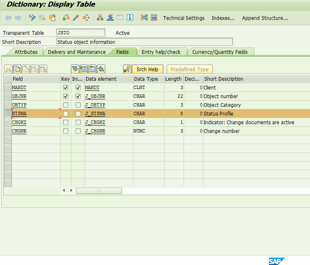Click the horizontal scrollbar under the table
Viewport: 310px width, 265px height.
(99, 190)
